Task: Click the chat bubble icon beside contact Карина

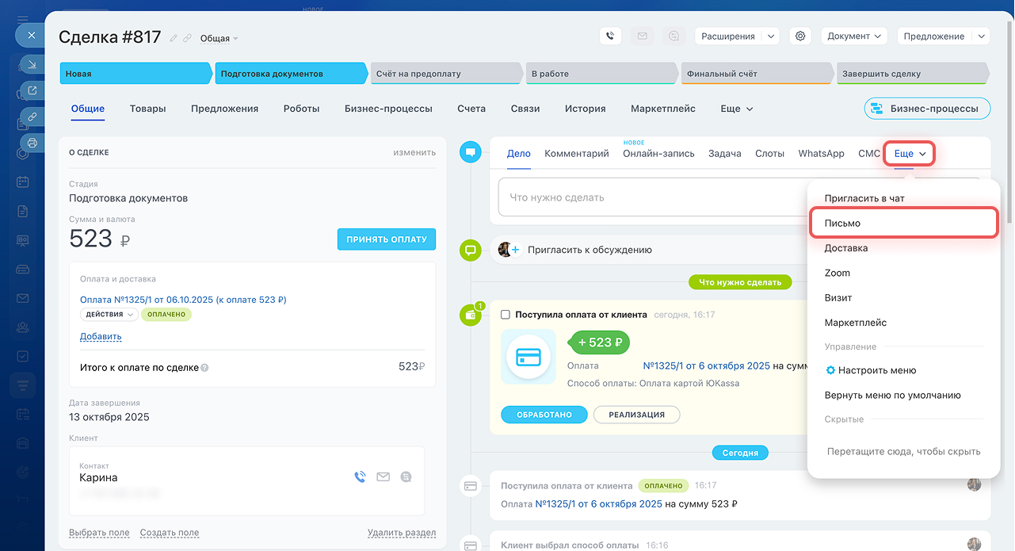Action: pos(406,477)
